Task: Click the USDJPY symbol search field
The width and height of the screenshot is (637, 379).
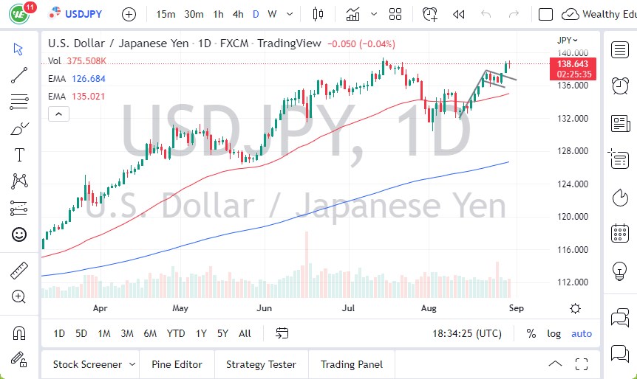Action: (x=84, y=14)
